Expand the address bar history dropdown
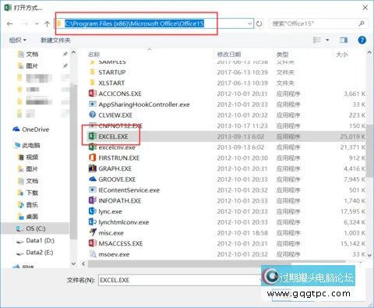Viewport: 374px width, 308px height. click(x=249, y=23)
